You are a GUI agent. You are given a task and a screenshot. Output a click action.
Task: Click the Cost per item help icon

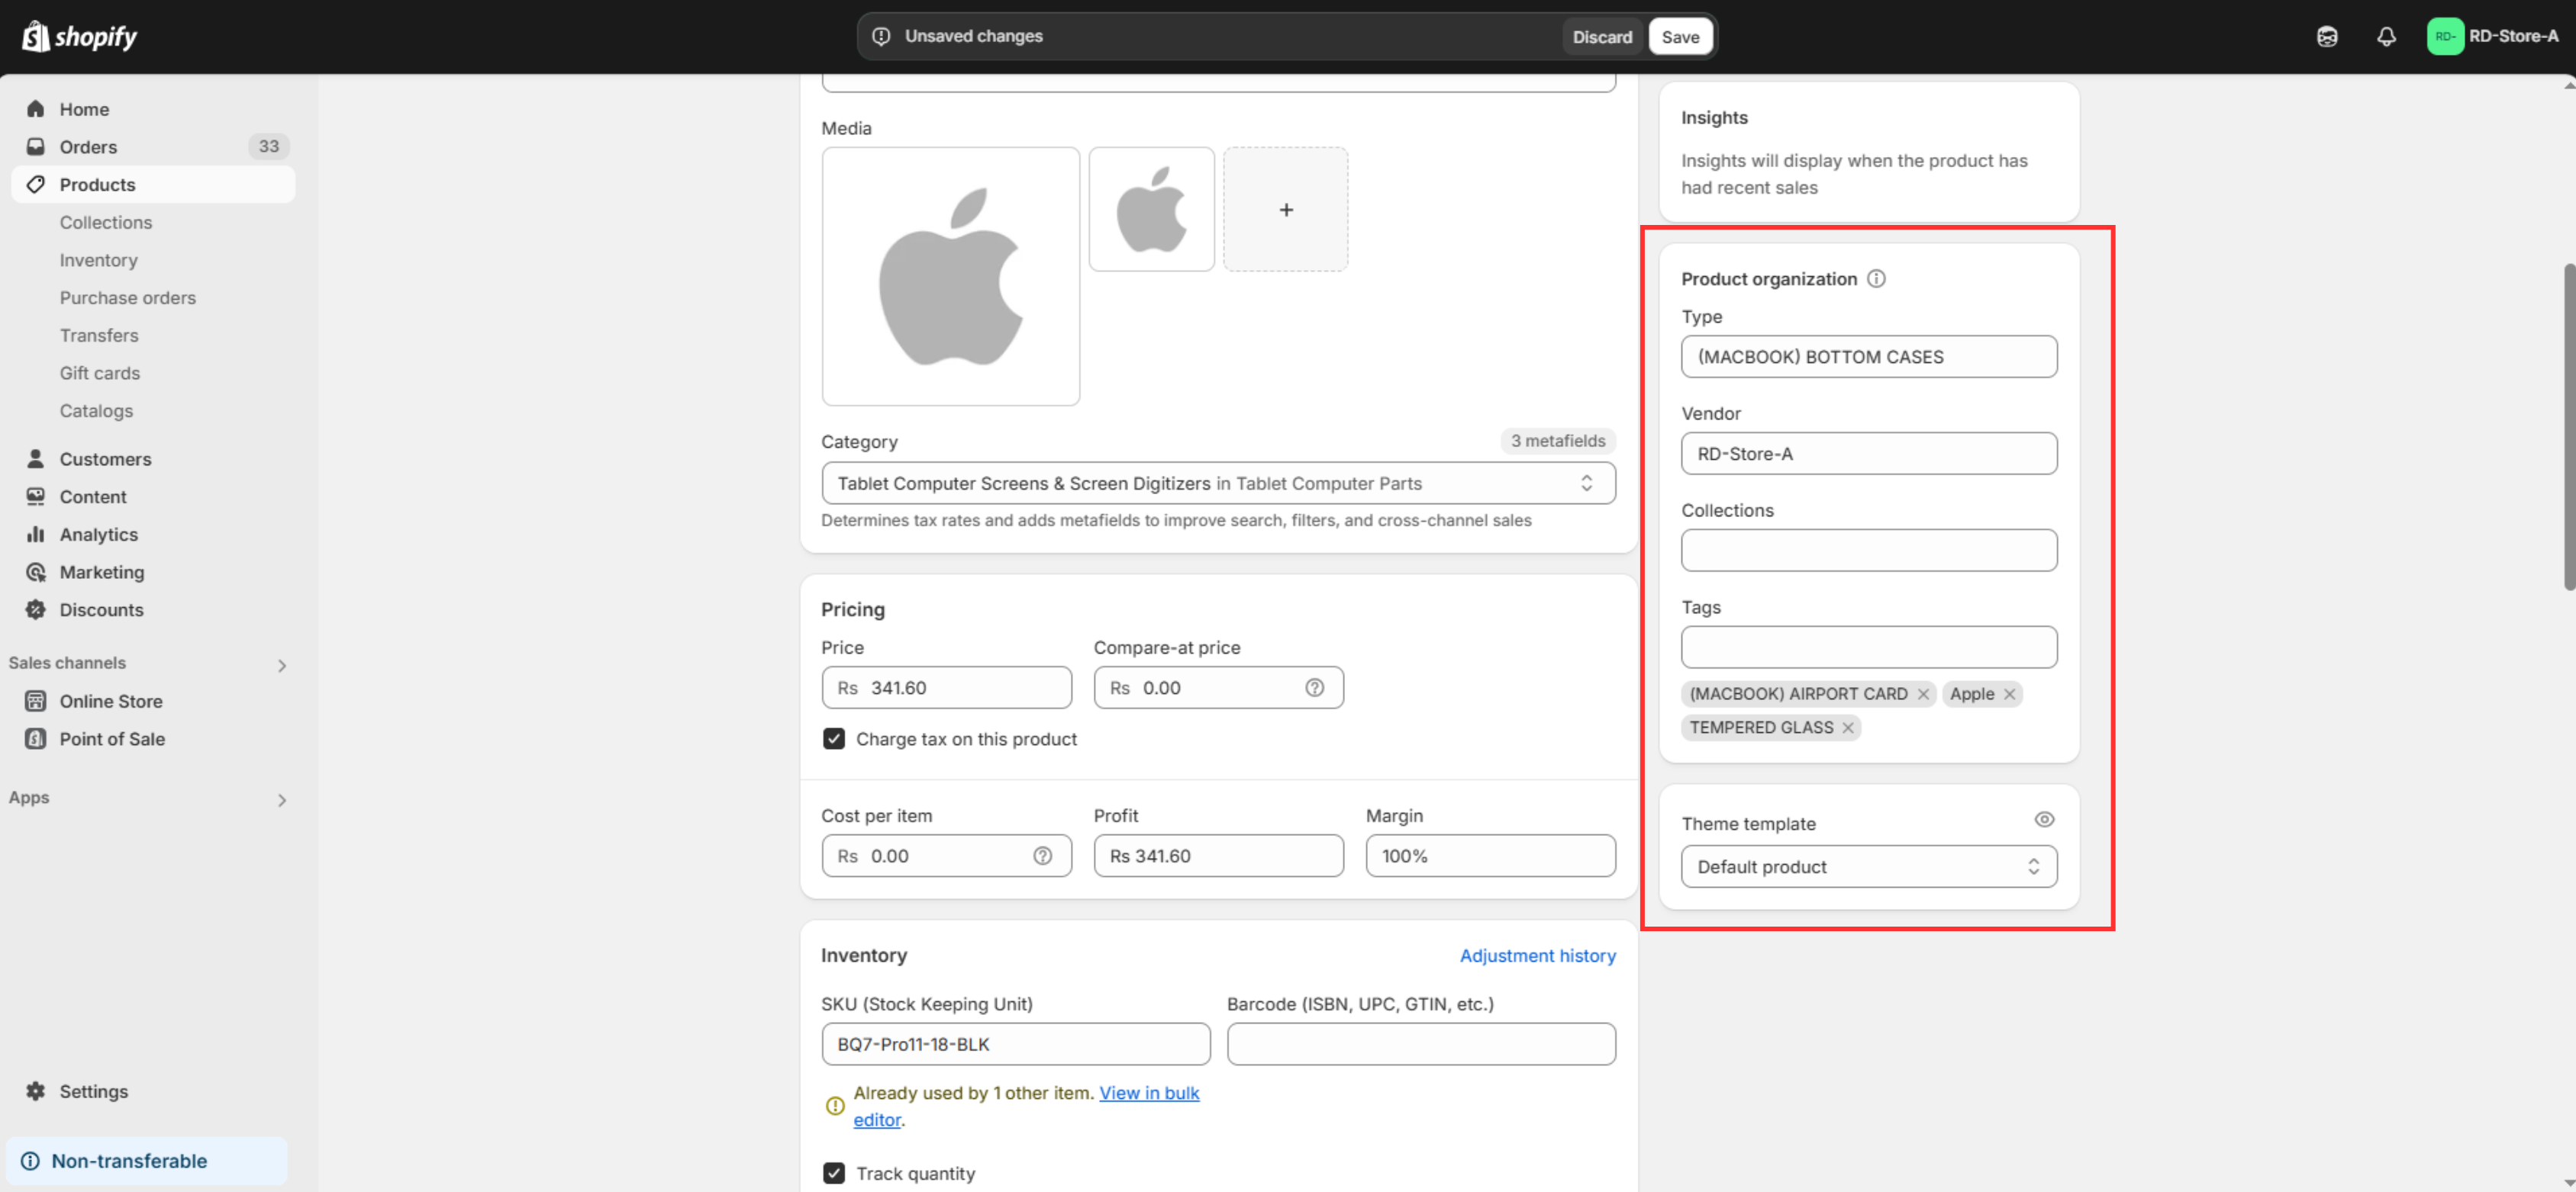(1042, 856)
